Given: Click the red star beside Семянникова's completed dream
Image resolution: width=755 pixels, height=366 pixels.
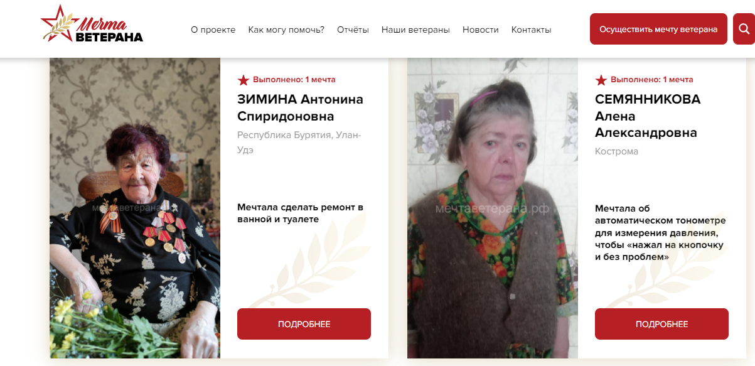Looking at the screenshot, I should [x=601, y=80].
